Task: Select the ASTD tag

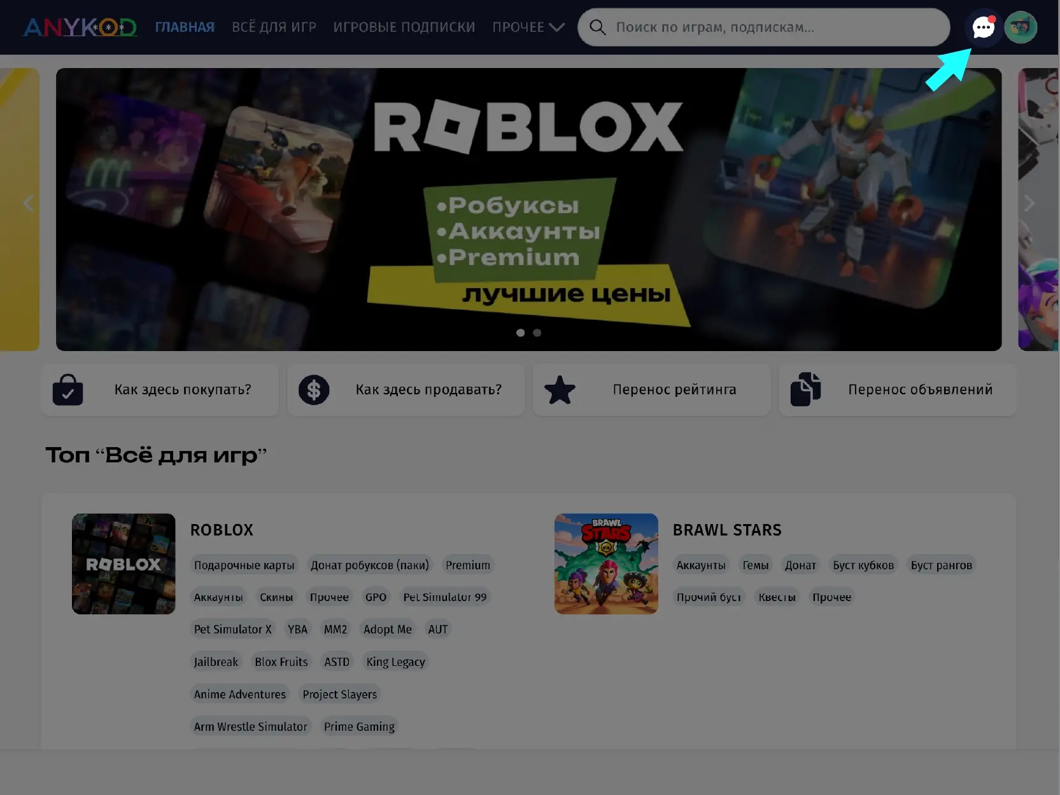Action: pos(337,661)
